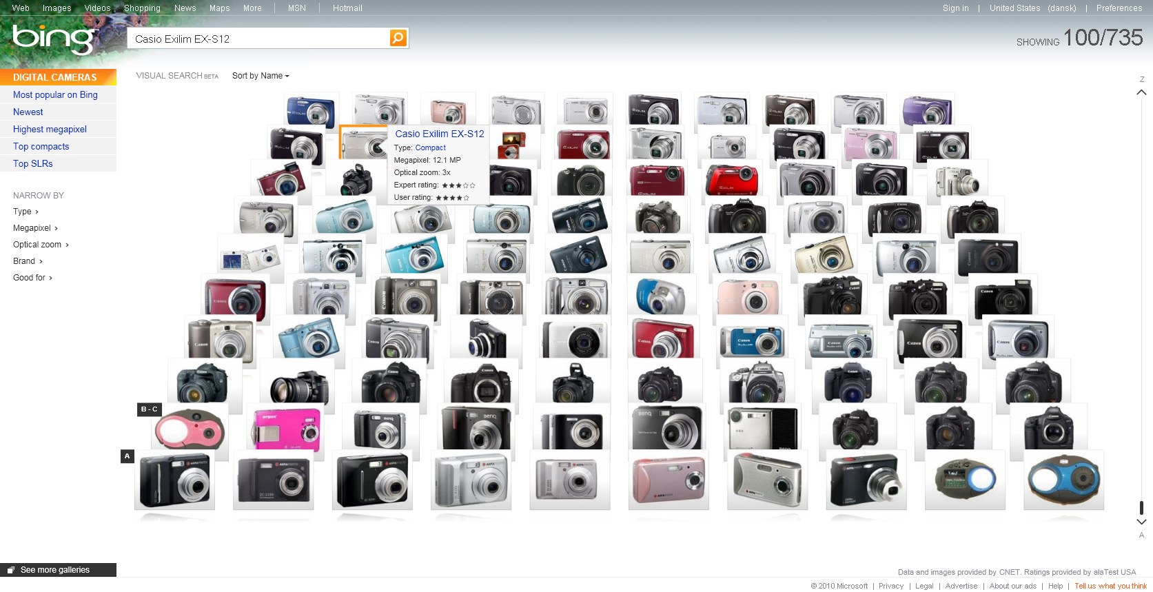
Task: Switch to Images search
Action: [57, 8]
